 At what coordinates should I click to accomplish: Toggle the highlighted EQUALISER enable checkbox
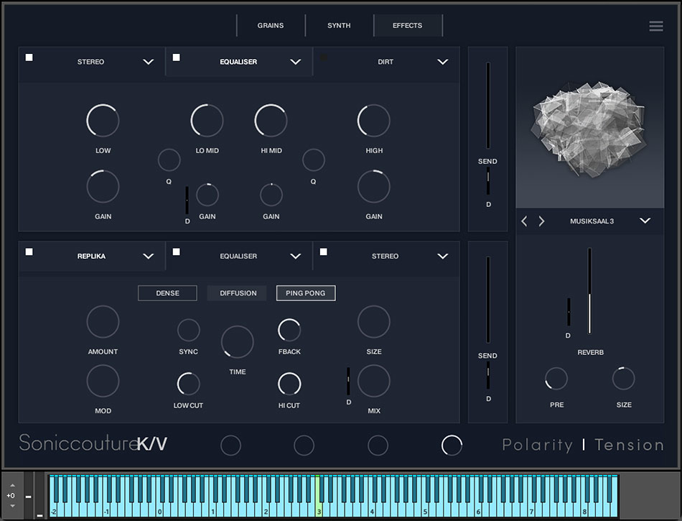click(177, 57)
